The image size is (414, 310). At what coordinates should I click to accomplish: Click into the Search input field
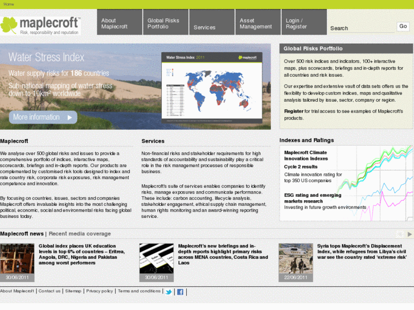click(362, 28)
